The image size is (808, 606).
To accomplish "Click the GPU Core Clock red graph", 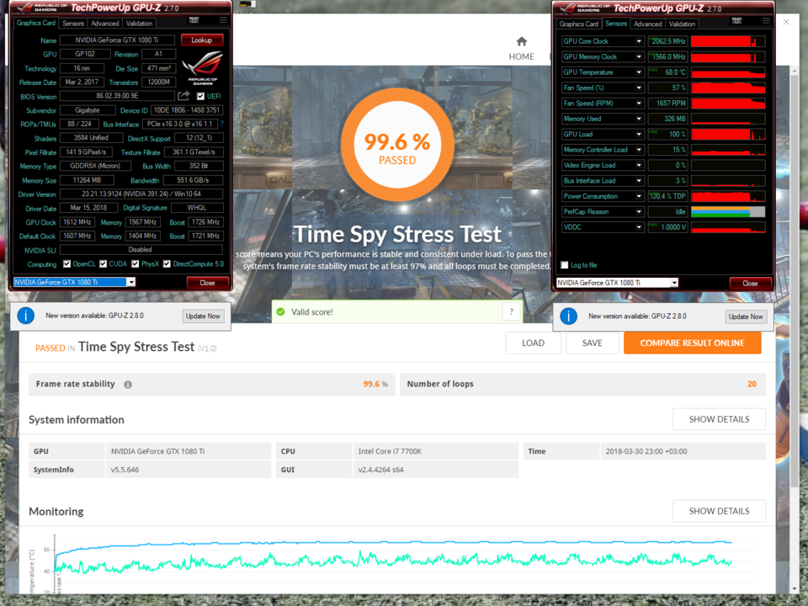I will coord(727,41).
